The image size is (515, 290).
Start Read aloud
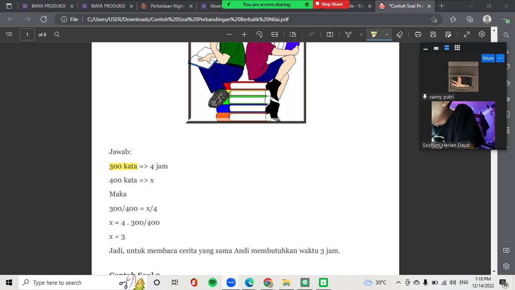click(312, 34)
